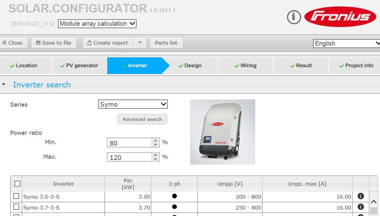This screenshot has height=216, width=380.
Task: Go to the Design step
Action: click(190, 66)
